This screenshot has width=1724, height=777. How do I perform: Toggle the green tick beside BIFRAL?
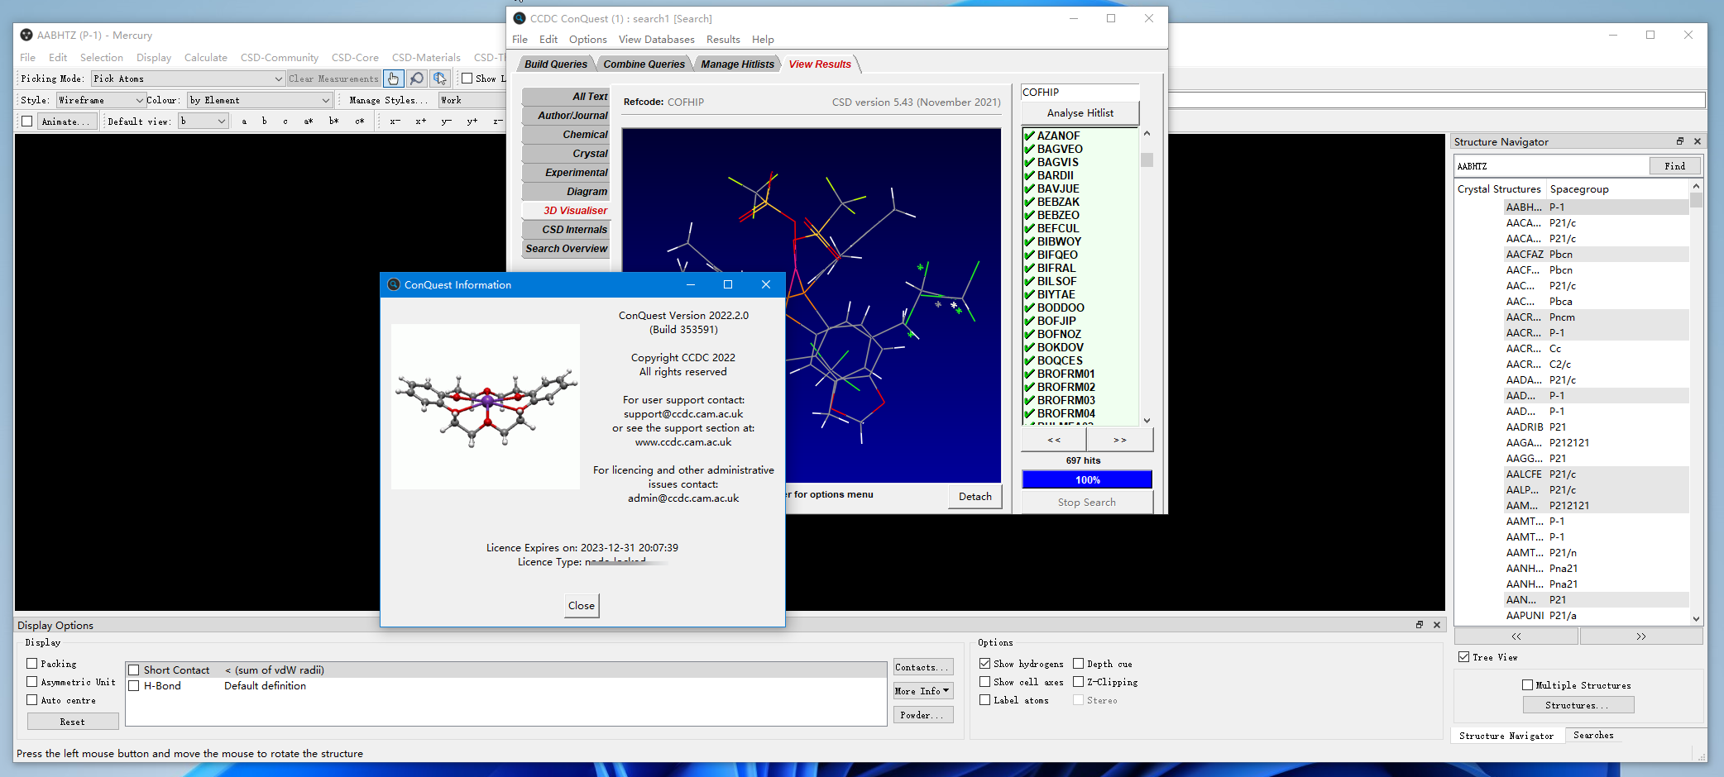pos(1030,268)
